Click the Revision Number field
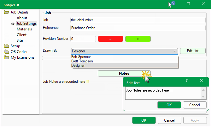211x127 pixels. (x=83, y=39)
